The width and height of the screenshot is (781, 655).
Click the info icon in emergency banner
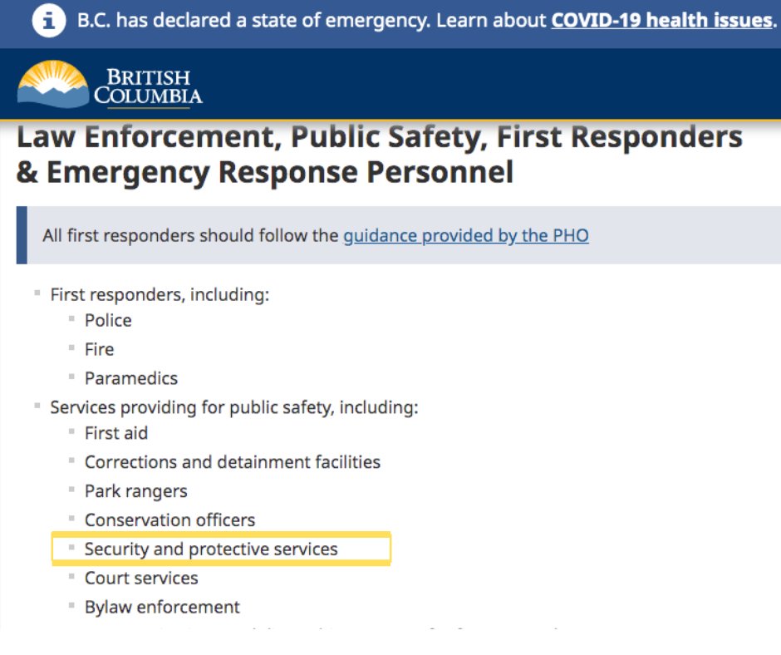pos(48,21)
